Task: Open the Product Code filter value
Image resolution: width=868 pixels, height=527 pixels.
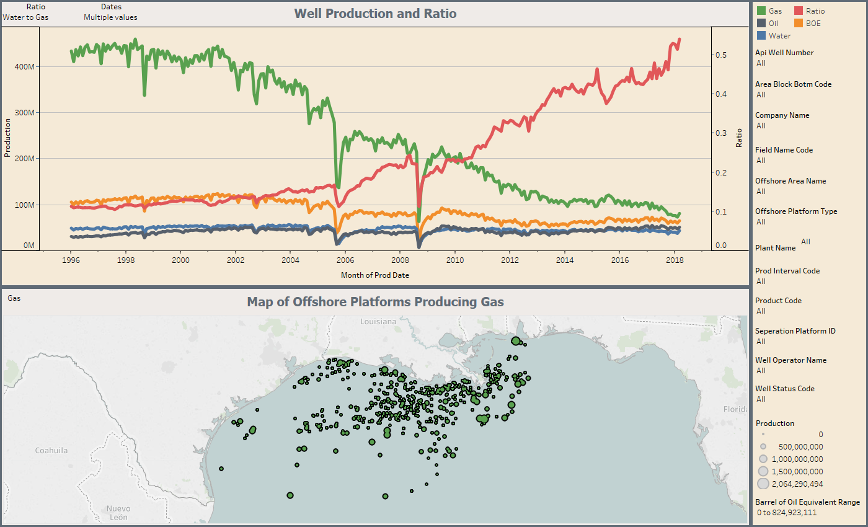Action: coord(761,311)
